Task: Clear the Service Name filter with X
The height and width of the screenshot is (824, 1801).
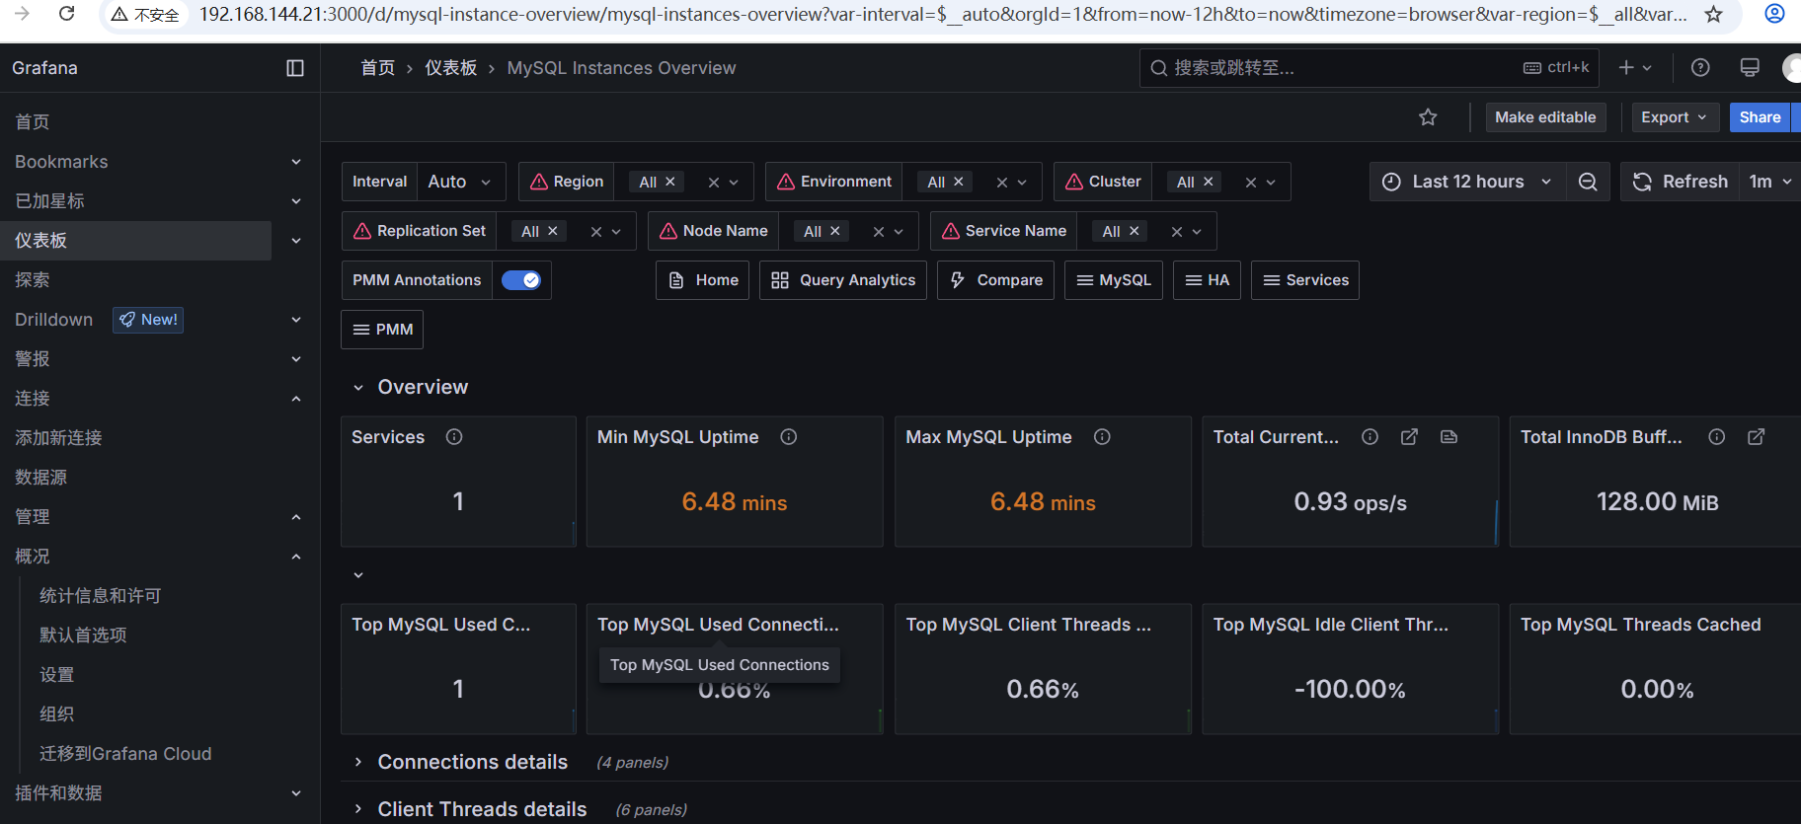Action: click(1177, 232)
